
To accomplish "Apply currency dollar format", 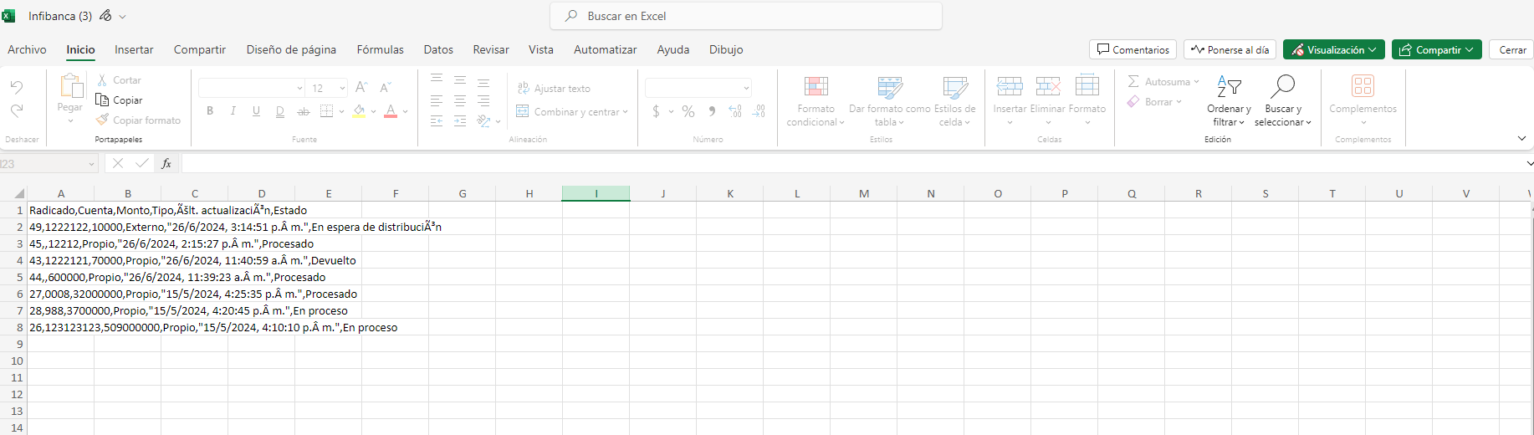I will tap(656, 111).
